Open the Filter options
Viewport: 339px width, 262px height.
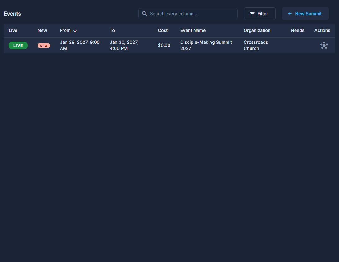[x=260, y=14]
